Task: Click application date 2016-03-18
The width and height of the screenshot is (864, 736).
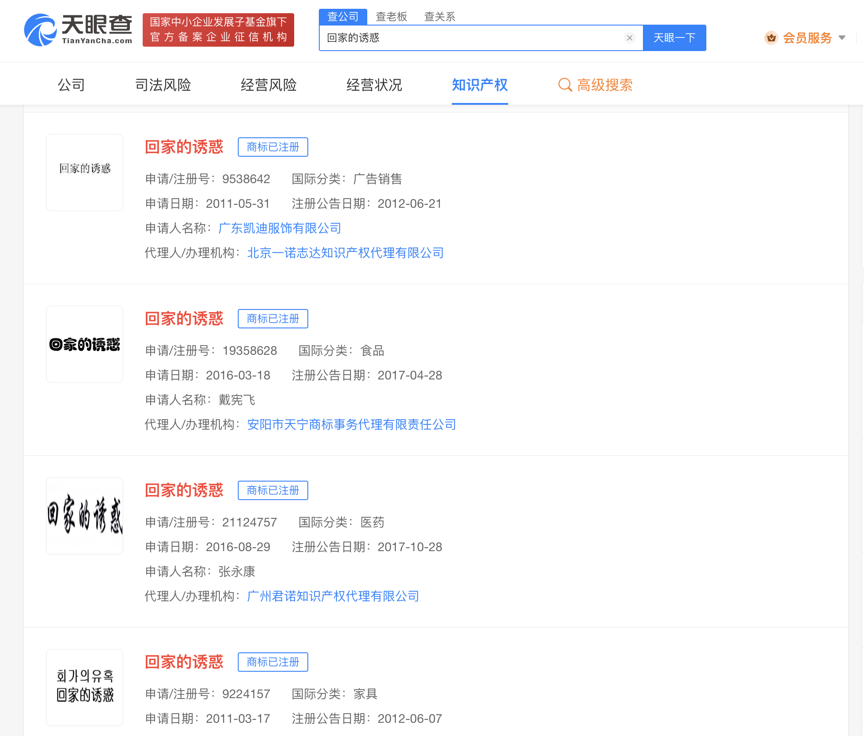Action: tap(238, 375)
